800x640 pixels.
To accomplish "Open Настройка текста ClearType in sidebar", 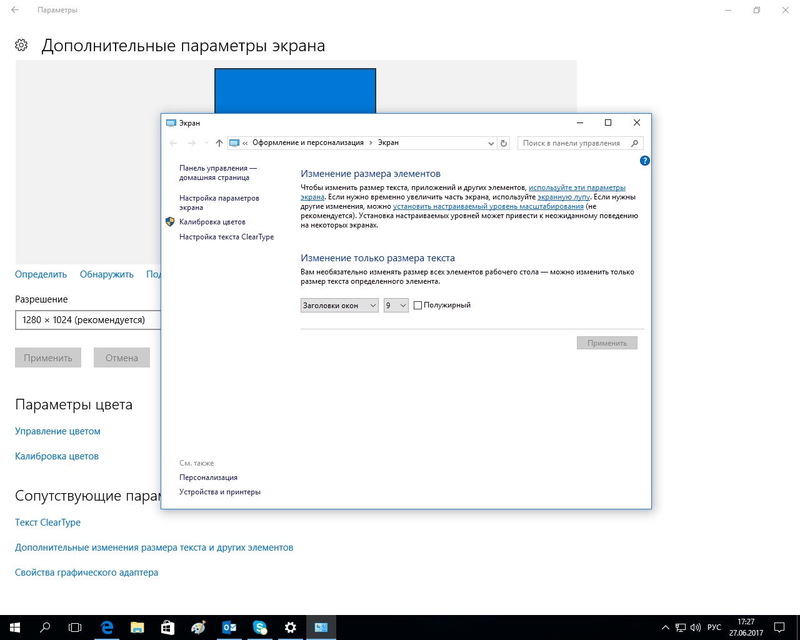I will click(226, 237).
